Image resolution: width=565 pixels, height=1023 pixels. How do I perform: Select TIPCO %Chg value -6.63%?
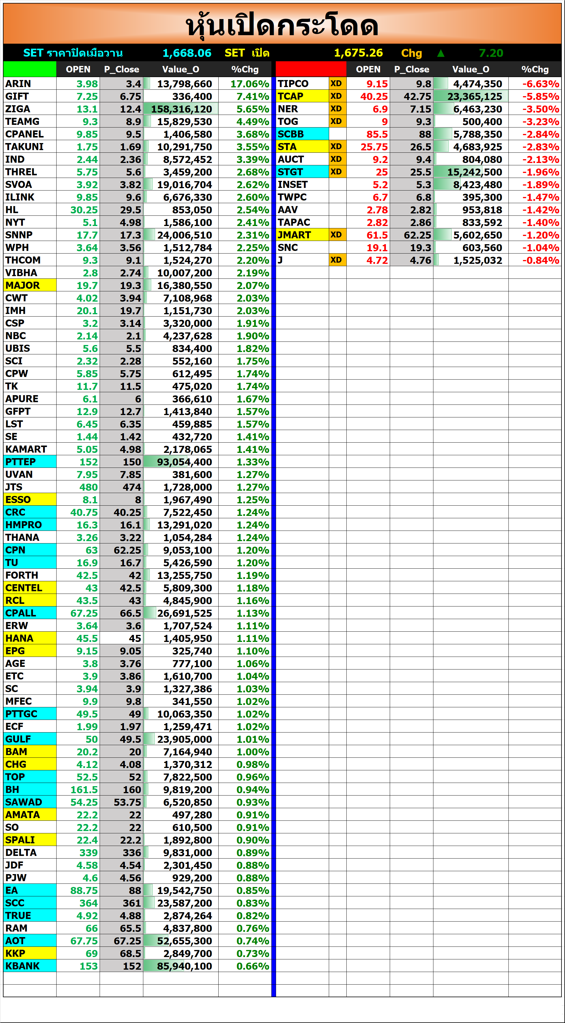[535, 84]
